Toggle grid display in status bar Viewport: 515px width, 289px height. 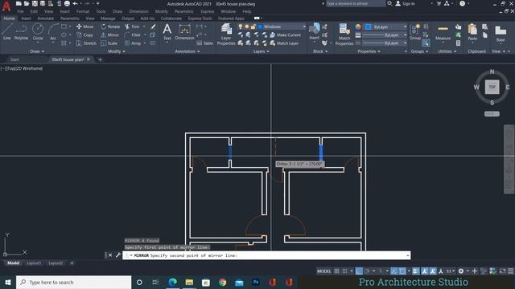(336, 271)
